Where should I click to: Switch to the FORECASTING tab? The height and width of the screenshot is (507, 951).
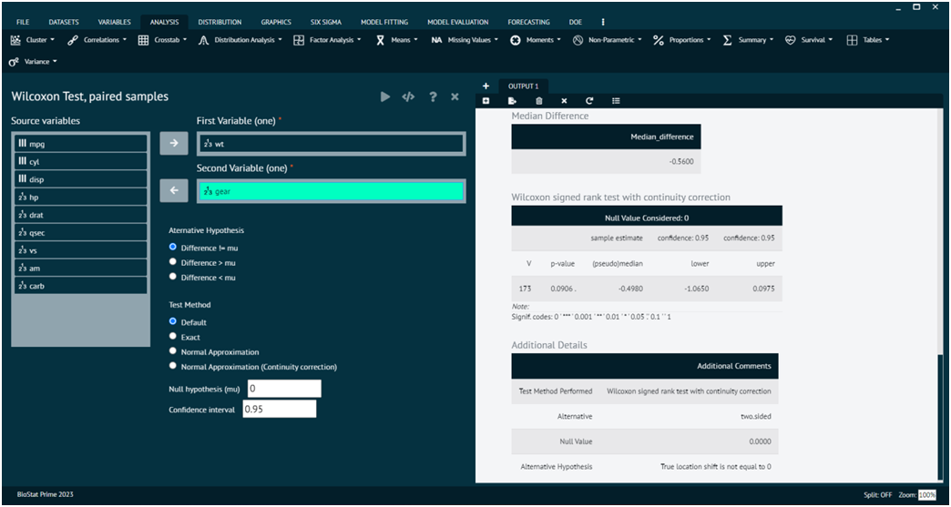pyautogui.click(x=529, y=23)
